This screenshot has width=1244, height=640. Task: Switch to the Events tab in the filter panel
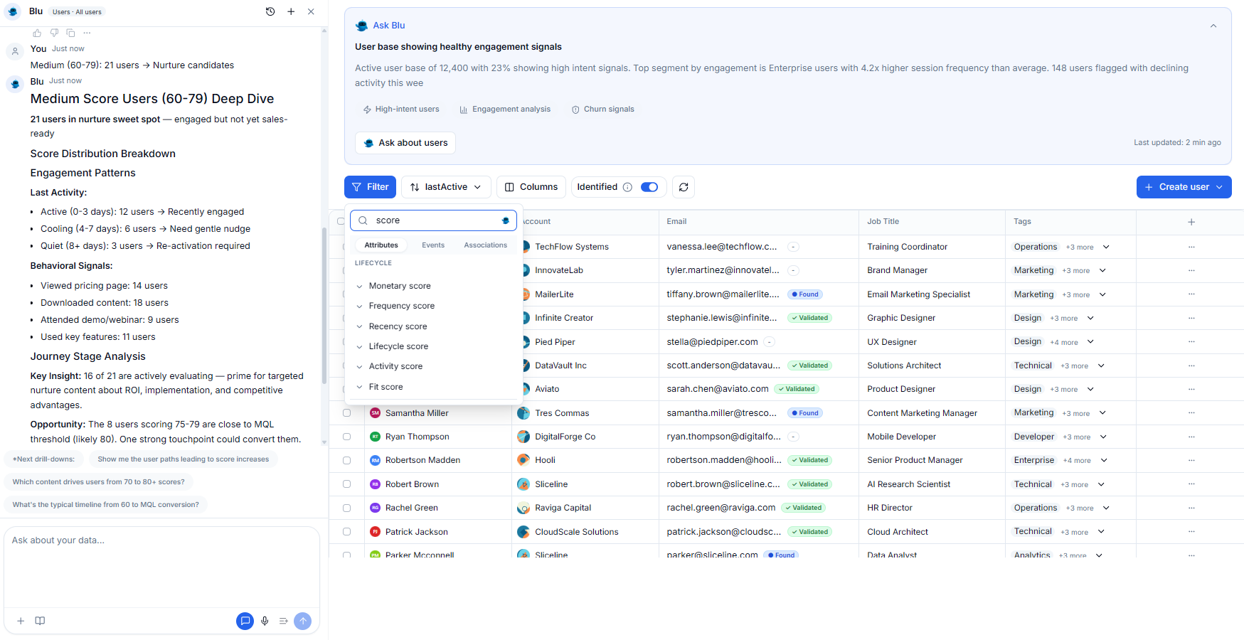click(432, 245)
